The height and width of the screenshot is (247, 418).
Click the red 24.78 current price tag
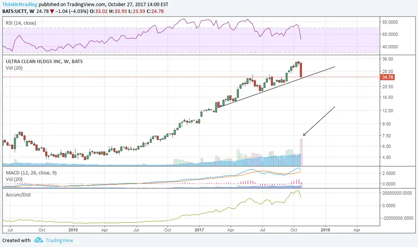coord(387,77)
